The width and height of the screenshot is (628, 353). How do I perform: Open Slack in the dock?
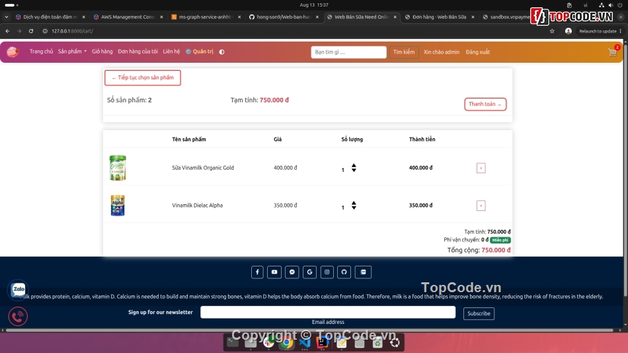(x=268, y=342)
